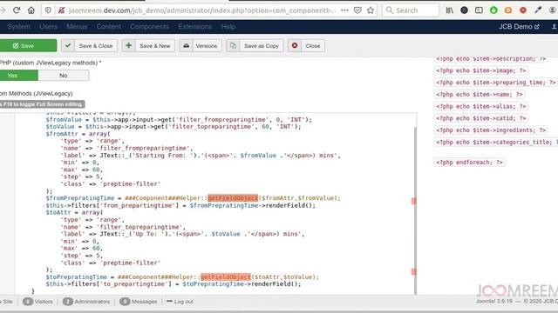The height and width of the screenshot is (313, 558).
Task: Save page to Pocket icon
Action: [357, 10]
